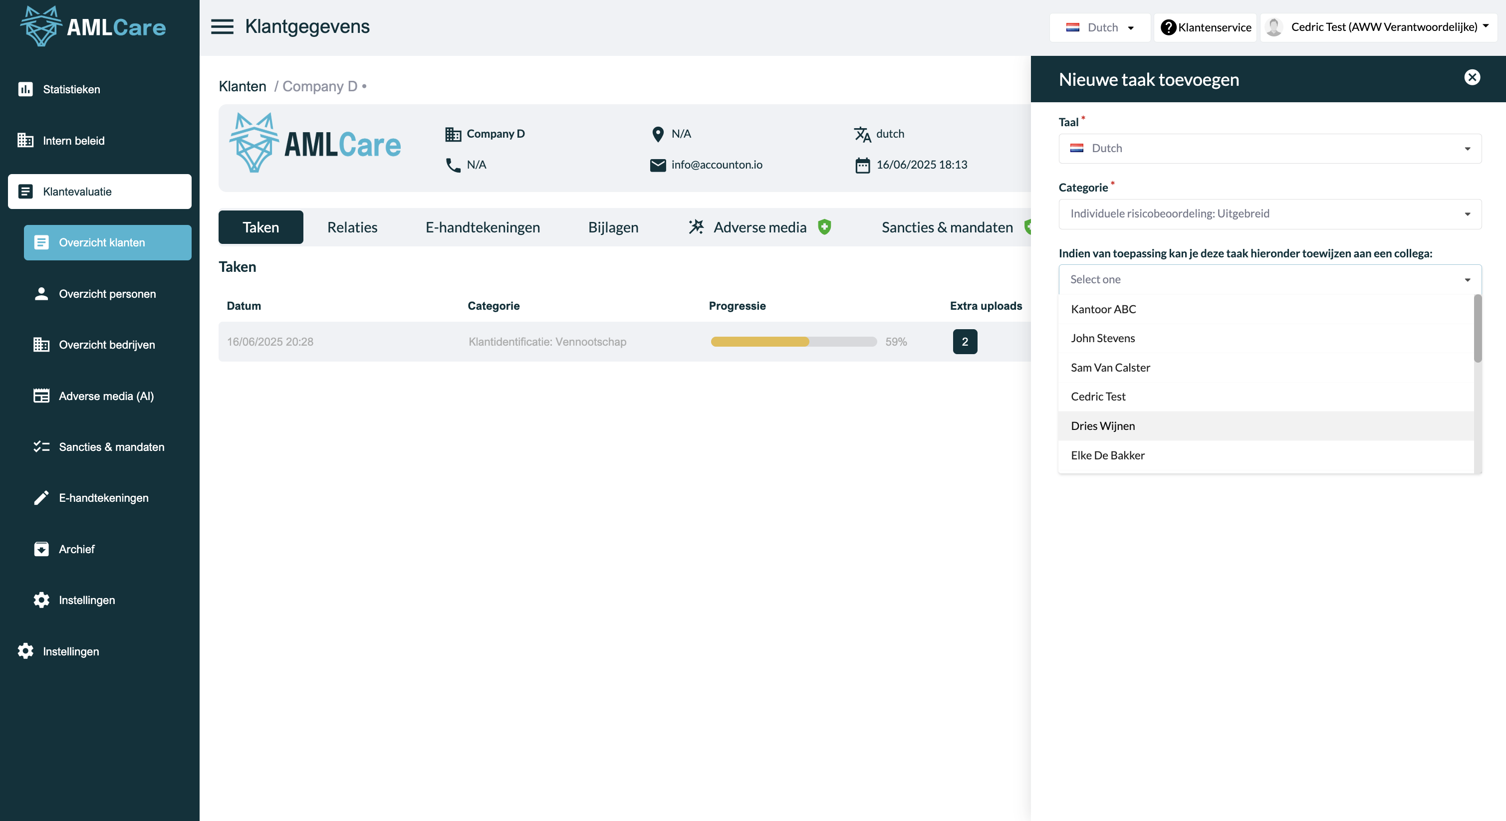Select John Stevens from the list

[1265, 338]
